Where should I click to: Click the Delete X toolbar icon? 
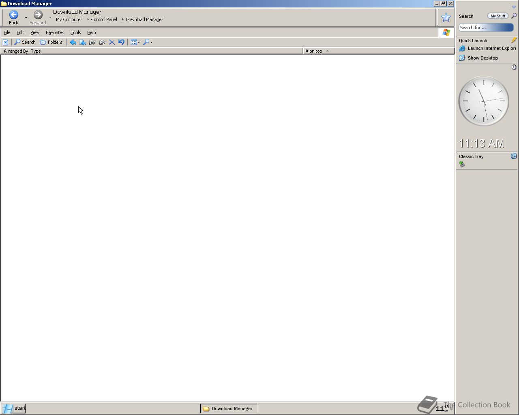pos(112,42)
